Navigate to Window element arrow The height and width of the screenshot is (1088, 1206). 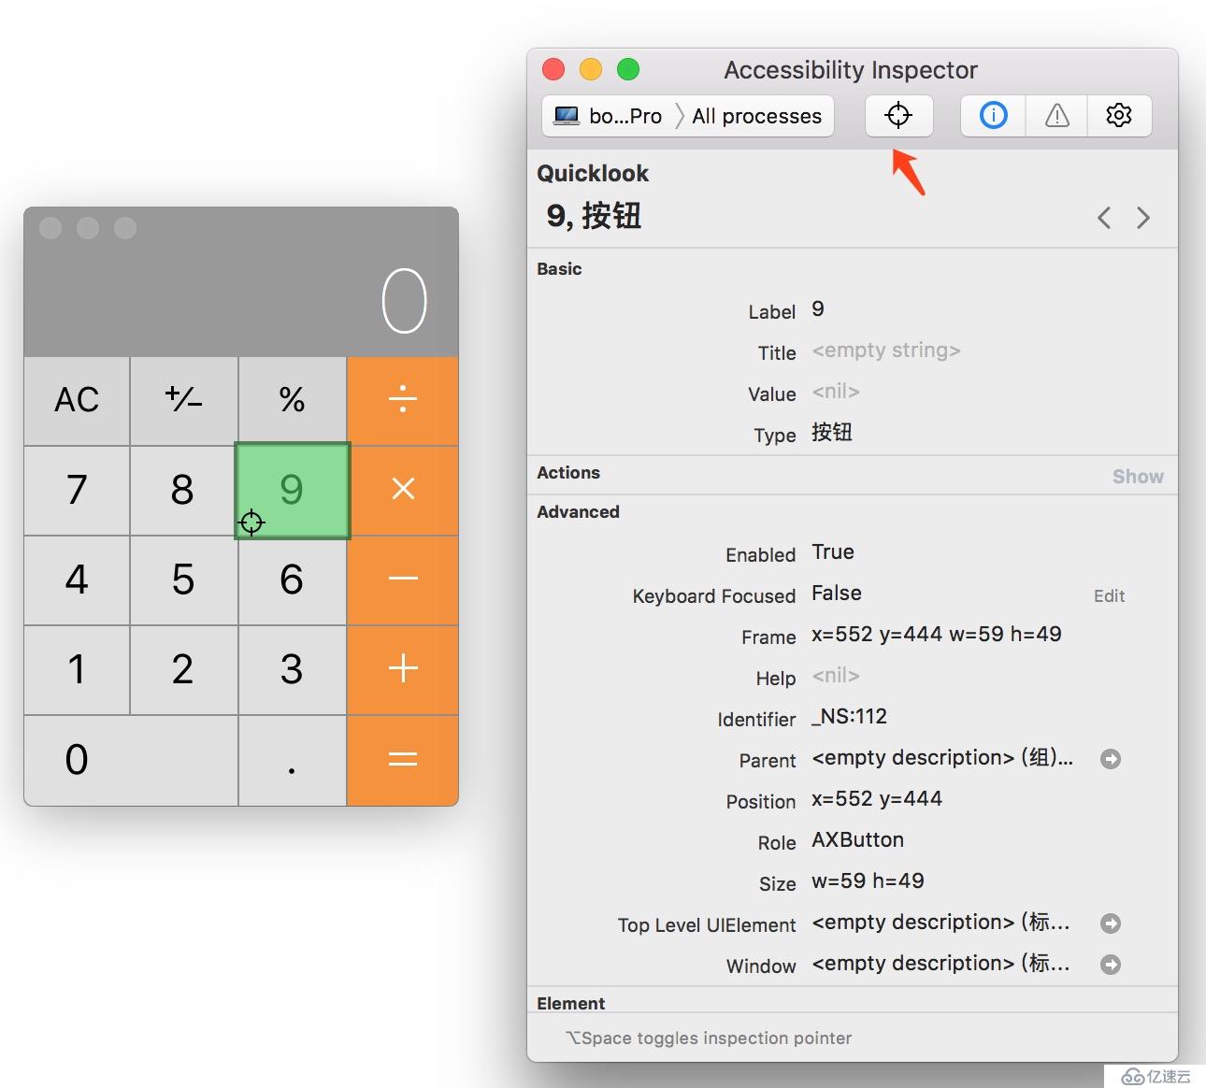point(1111,965)
